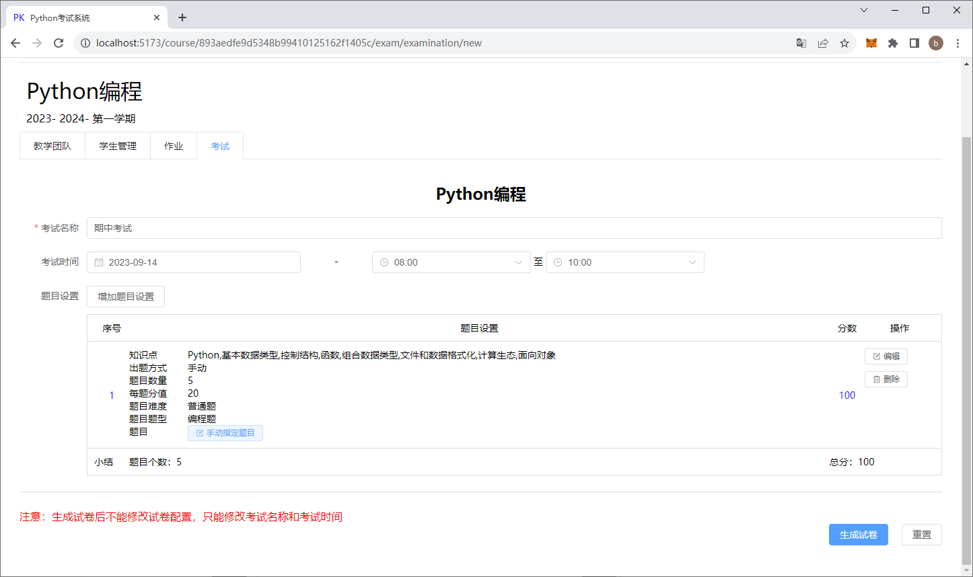
Task: Focus the 考试名称 input field
Action: (x=514, y=228)
